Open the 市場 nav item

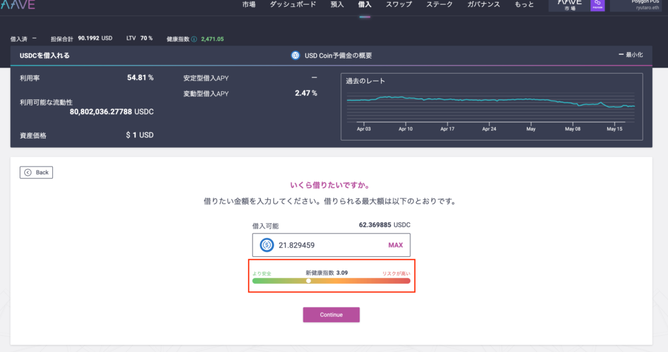pos(249,5)
